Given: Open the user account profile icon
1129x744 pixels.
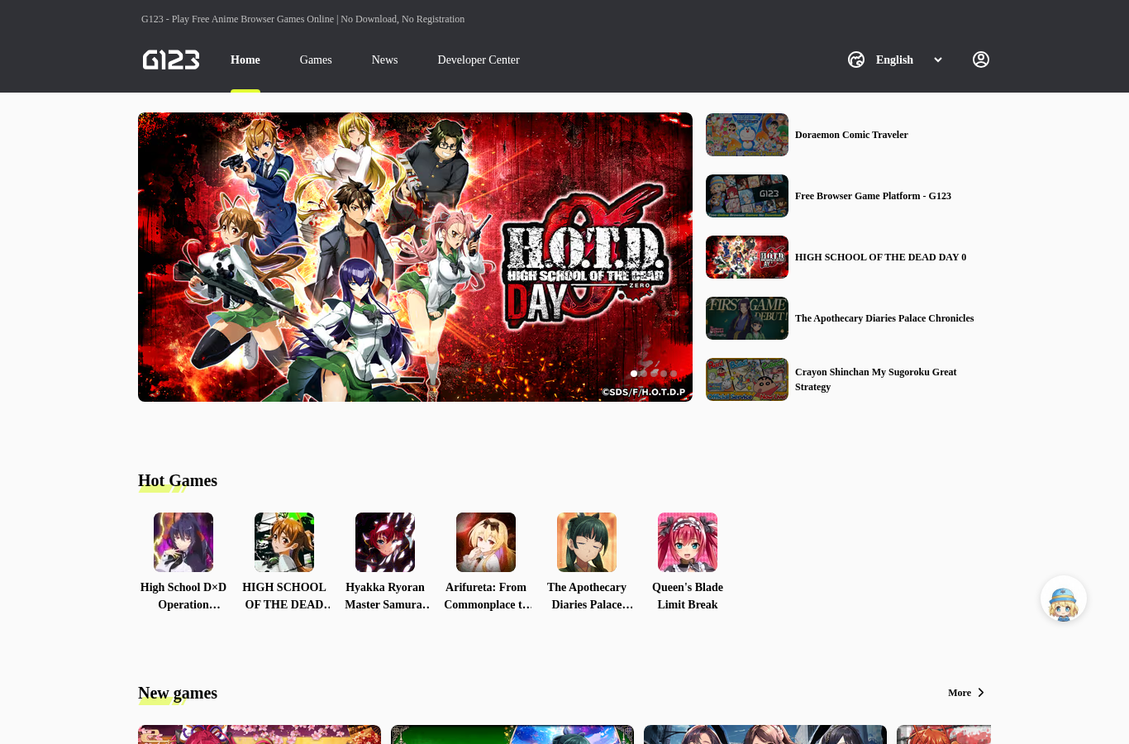Looking at the screenshot, I should click(x=981, y=60).
